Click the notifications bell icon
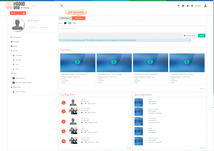The width and height of the screenshot is (214, 151). coord(192,6)
